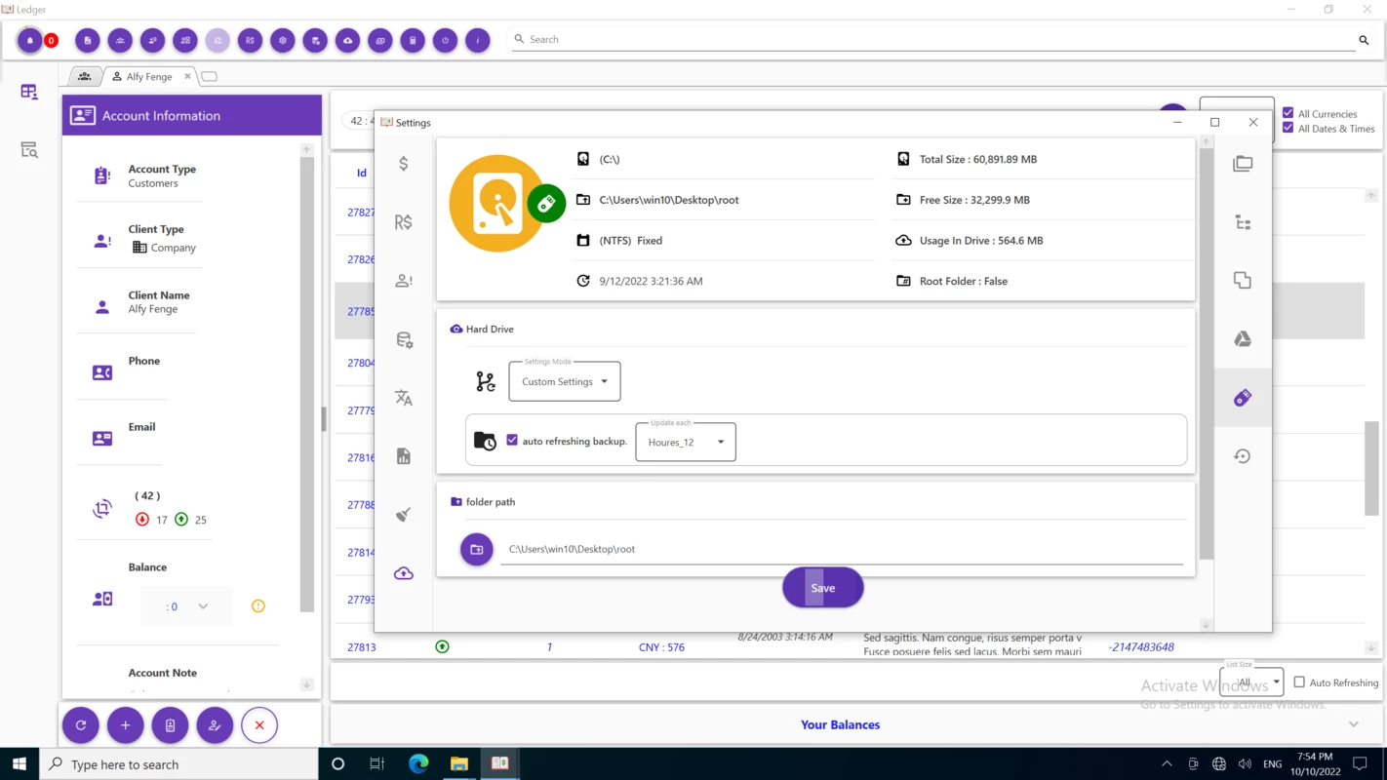Click the folder path input field
Viewport: 1387px width, 780px height.
point(842,549)
